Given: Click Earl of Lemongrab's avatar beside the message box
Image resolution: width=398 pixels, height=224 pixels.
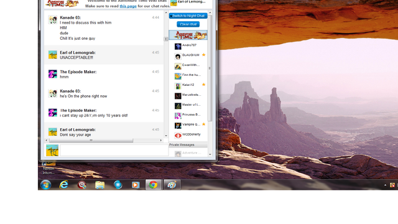Looking at the screenshot, I should click(x=52, y=150).
